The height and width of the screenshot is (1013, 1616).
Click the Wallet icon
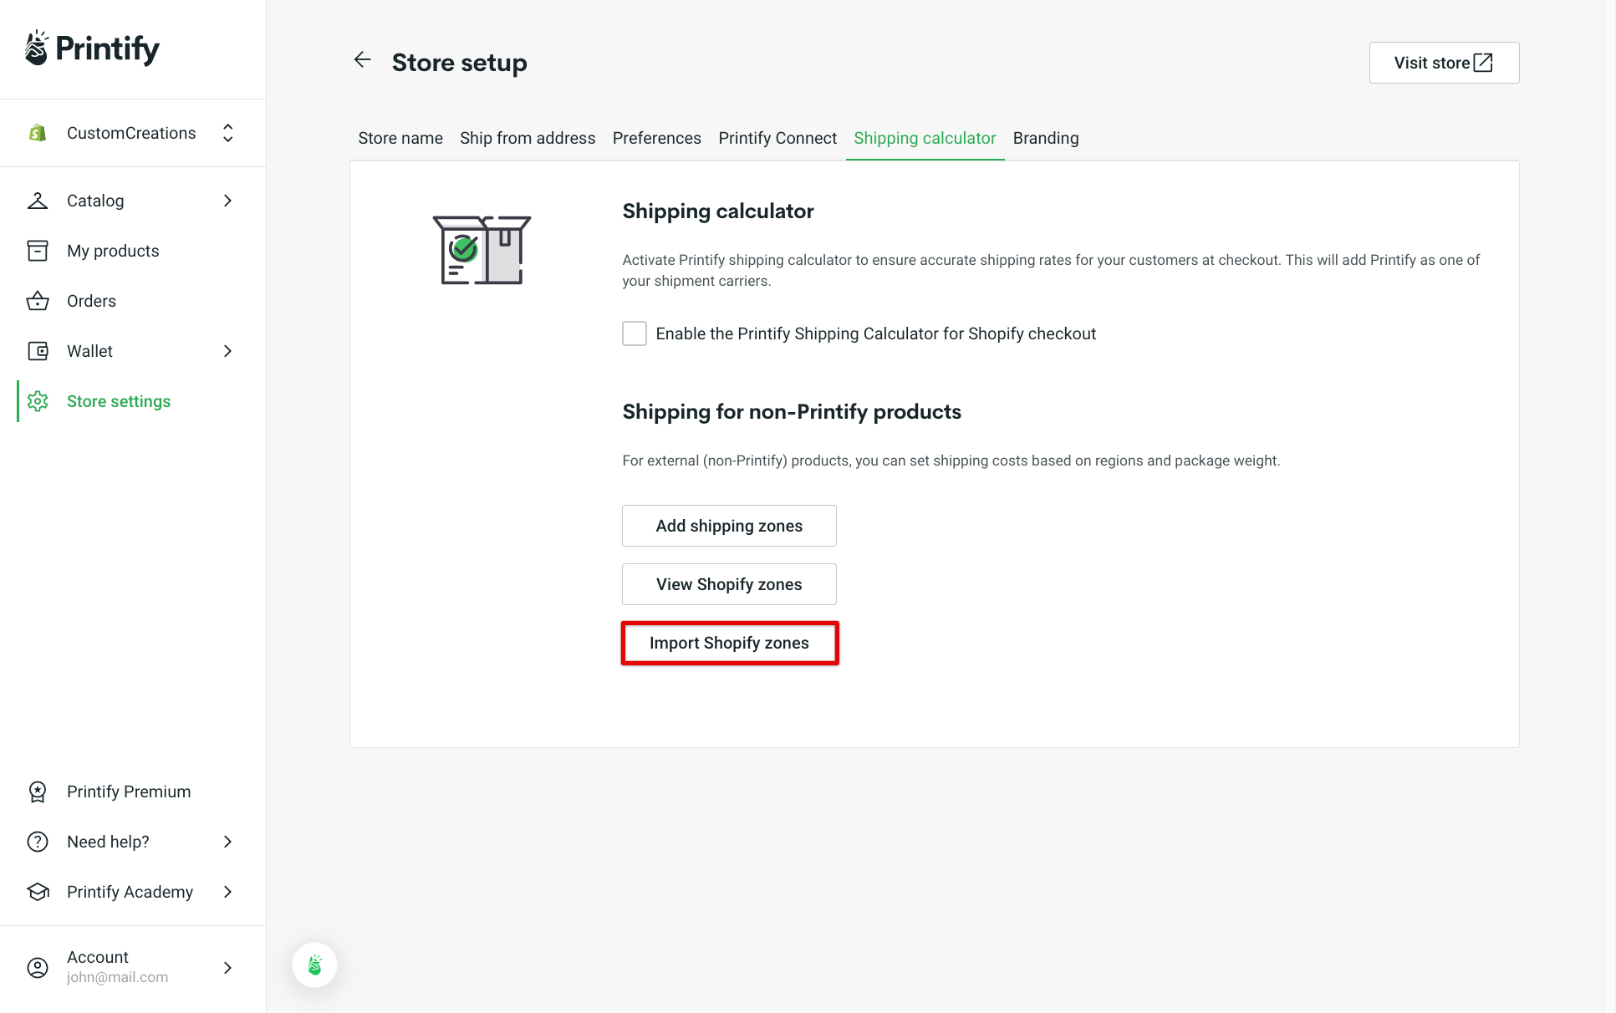(x=38, y=351)
